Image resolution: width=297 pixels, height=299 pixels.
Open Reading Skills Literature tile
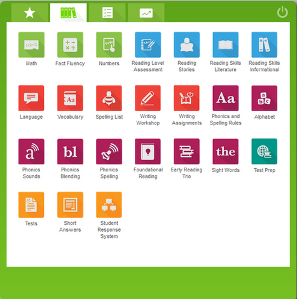pyautogui.click(x=226, y=44)
